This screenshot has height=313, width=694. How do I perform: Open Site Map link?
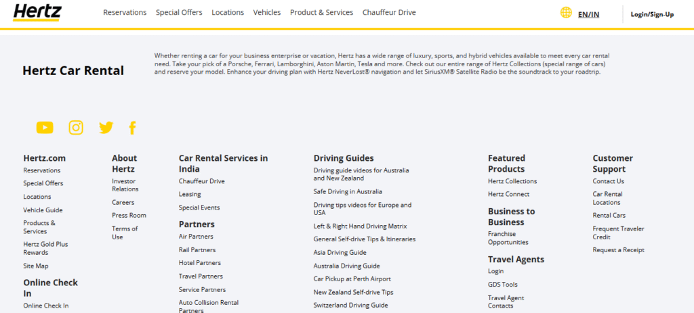tap(36, 266)
